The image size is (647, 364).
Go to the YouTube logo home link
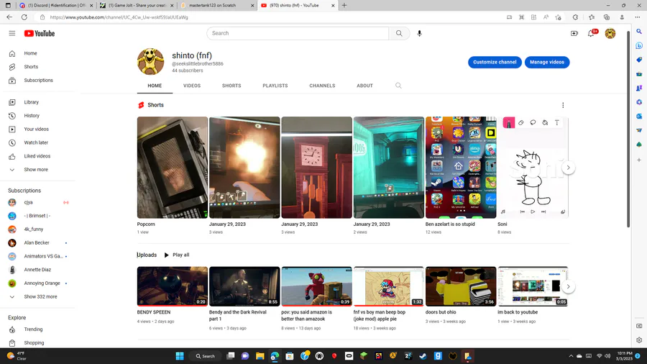coord(40,33)
